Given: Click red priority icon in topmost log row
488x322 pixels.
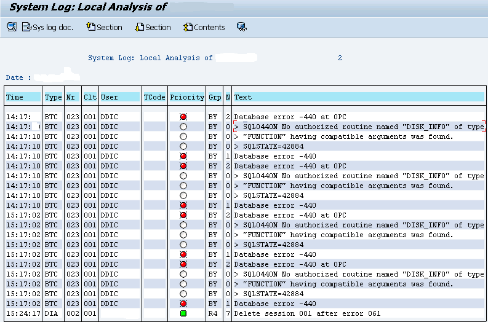Looking at the screenshot, I should click(x=183, y=117).
